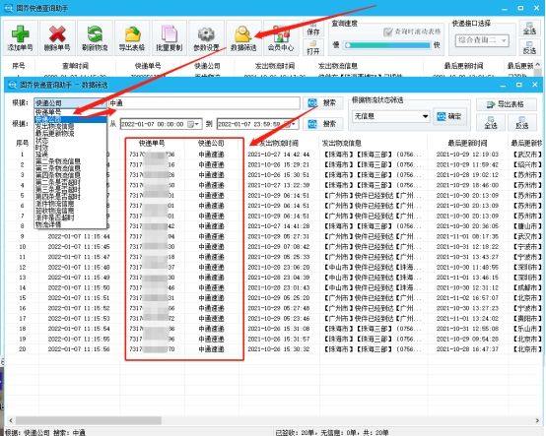Click the app icon in filter window title bar
The height and width of the screenshot is (436, 546).
click(13, 85)
